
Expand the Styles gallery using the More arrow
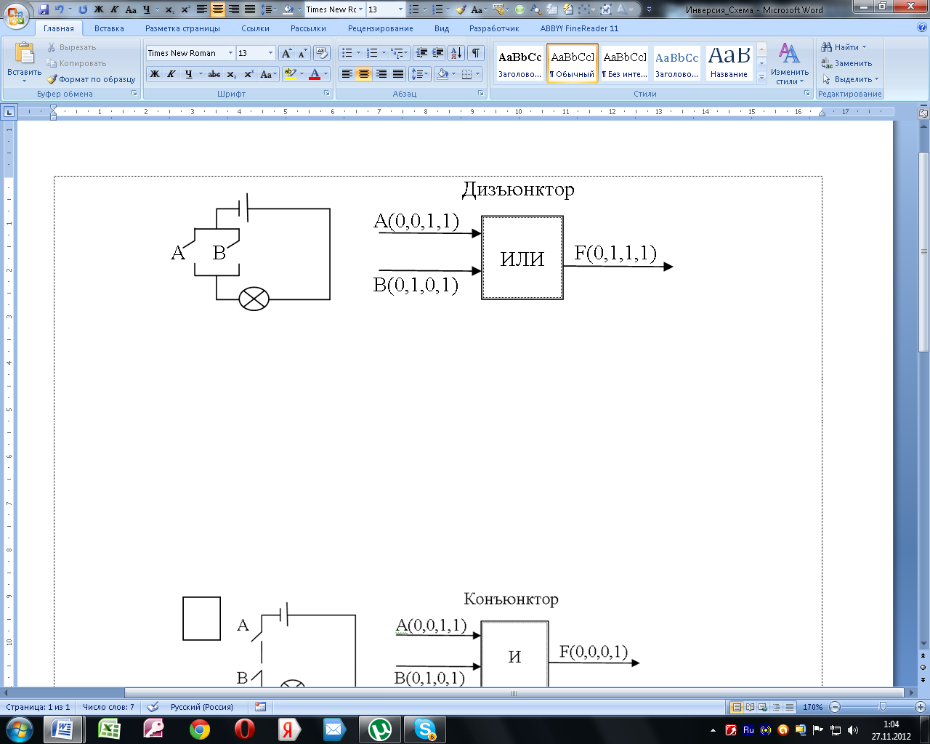click(x=761, y=76)
